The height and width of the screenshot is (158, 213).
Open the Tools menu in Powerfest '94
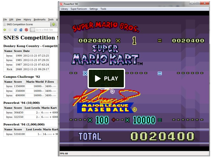pyautogui.click(x=103, y=9)
